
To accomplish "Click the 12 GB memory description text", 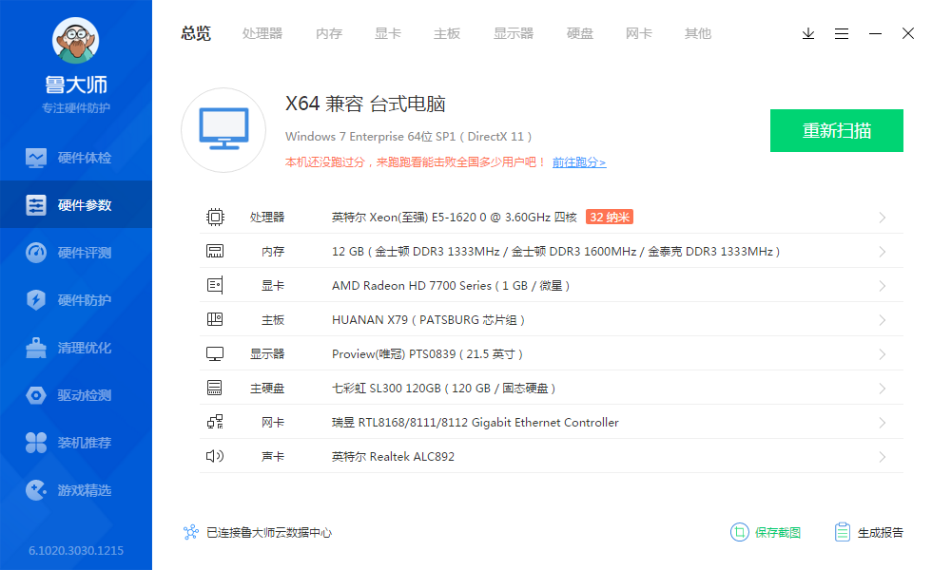I will (x=555, y=252).
